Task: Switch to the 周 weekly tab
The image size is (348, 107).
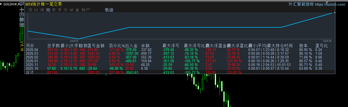Action: pyautogui.click(x=42, y=10)
